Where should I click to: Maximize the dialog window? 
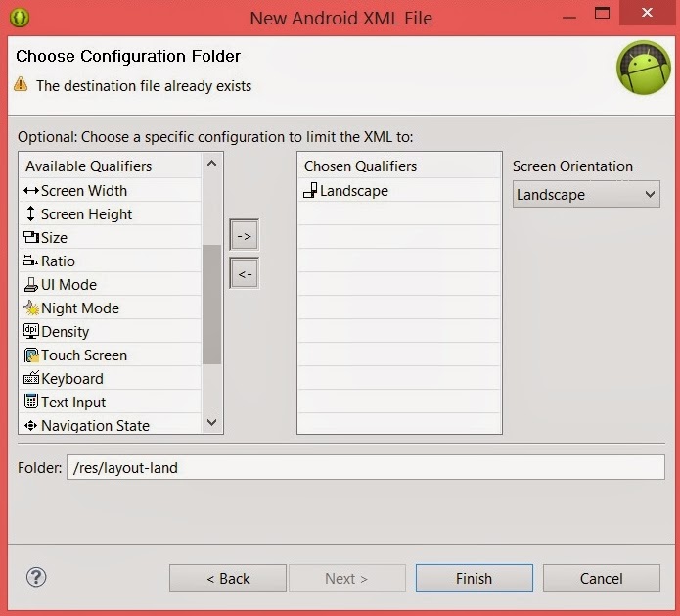click(602, 13)
